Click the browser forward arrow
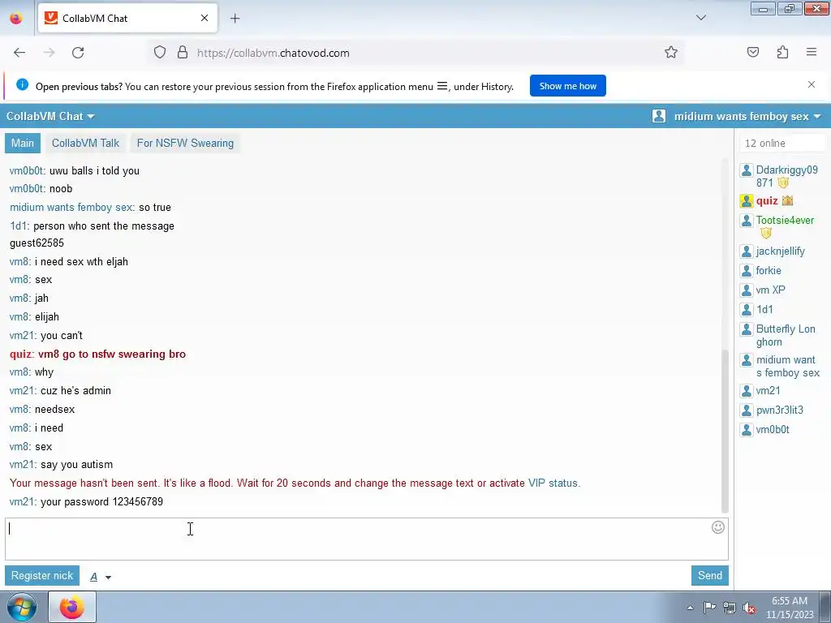 point(49,53)
